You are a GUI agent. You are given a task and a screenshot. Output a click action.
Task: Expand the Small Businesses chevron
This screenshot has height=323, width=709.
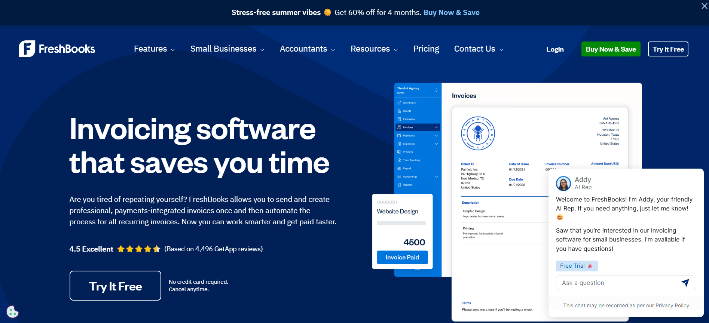262,50
